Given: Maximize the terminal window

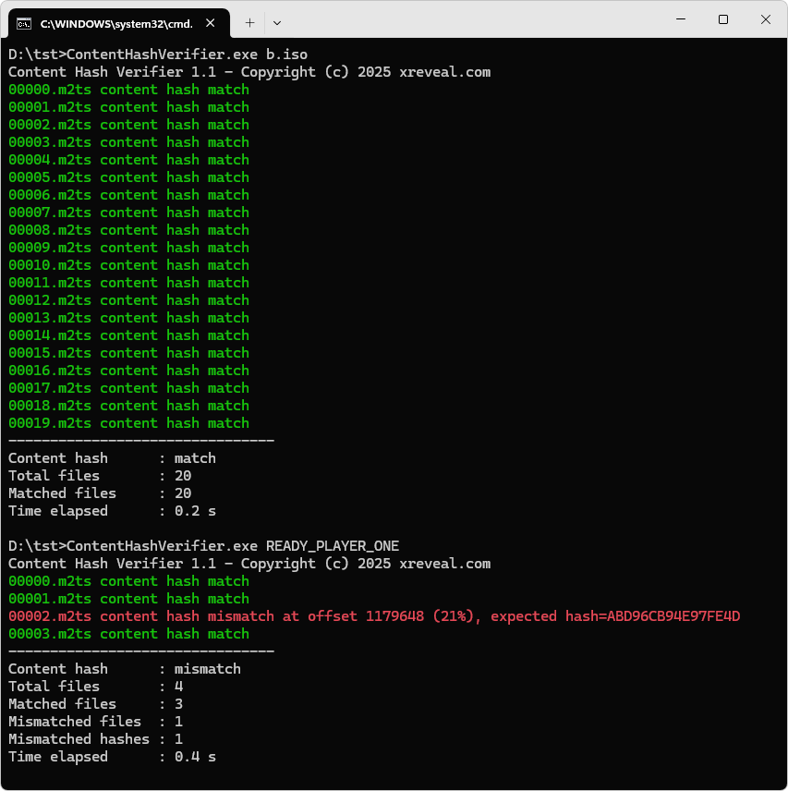Looking at the screenshot, I should click(723, 19).
